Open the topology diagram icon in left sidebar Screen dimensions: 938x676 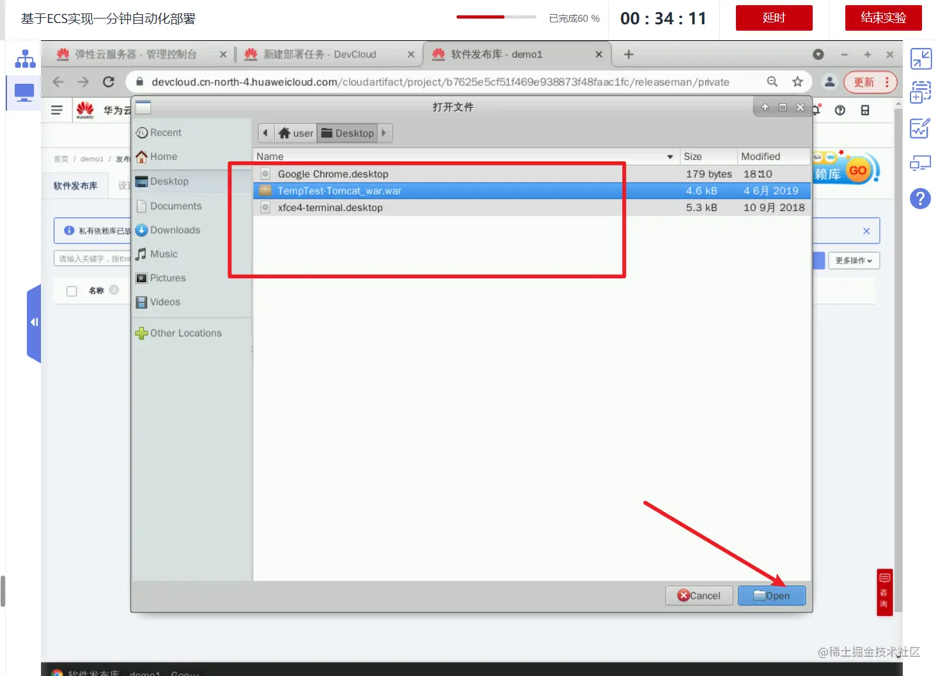[25, 59]
